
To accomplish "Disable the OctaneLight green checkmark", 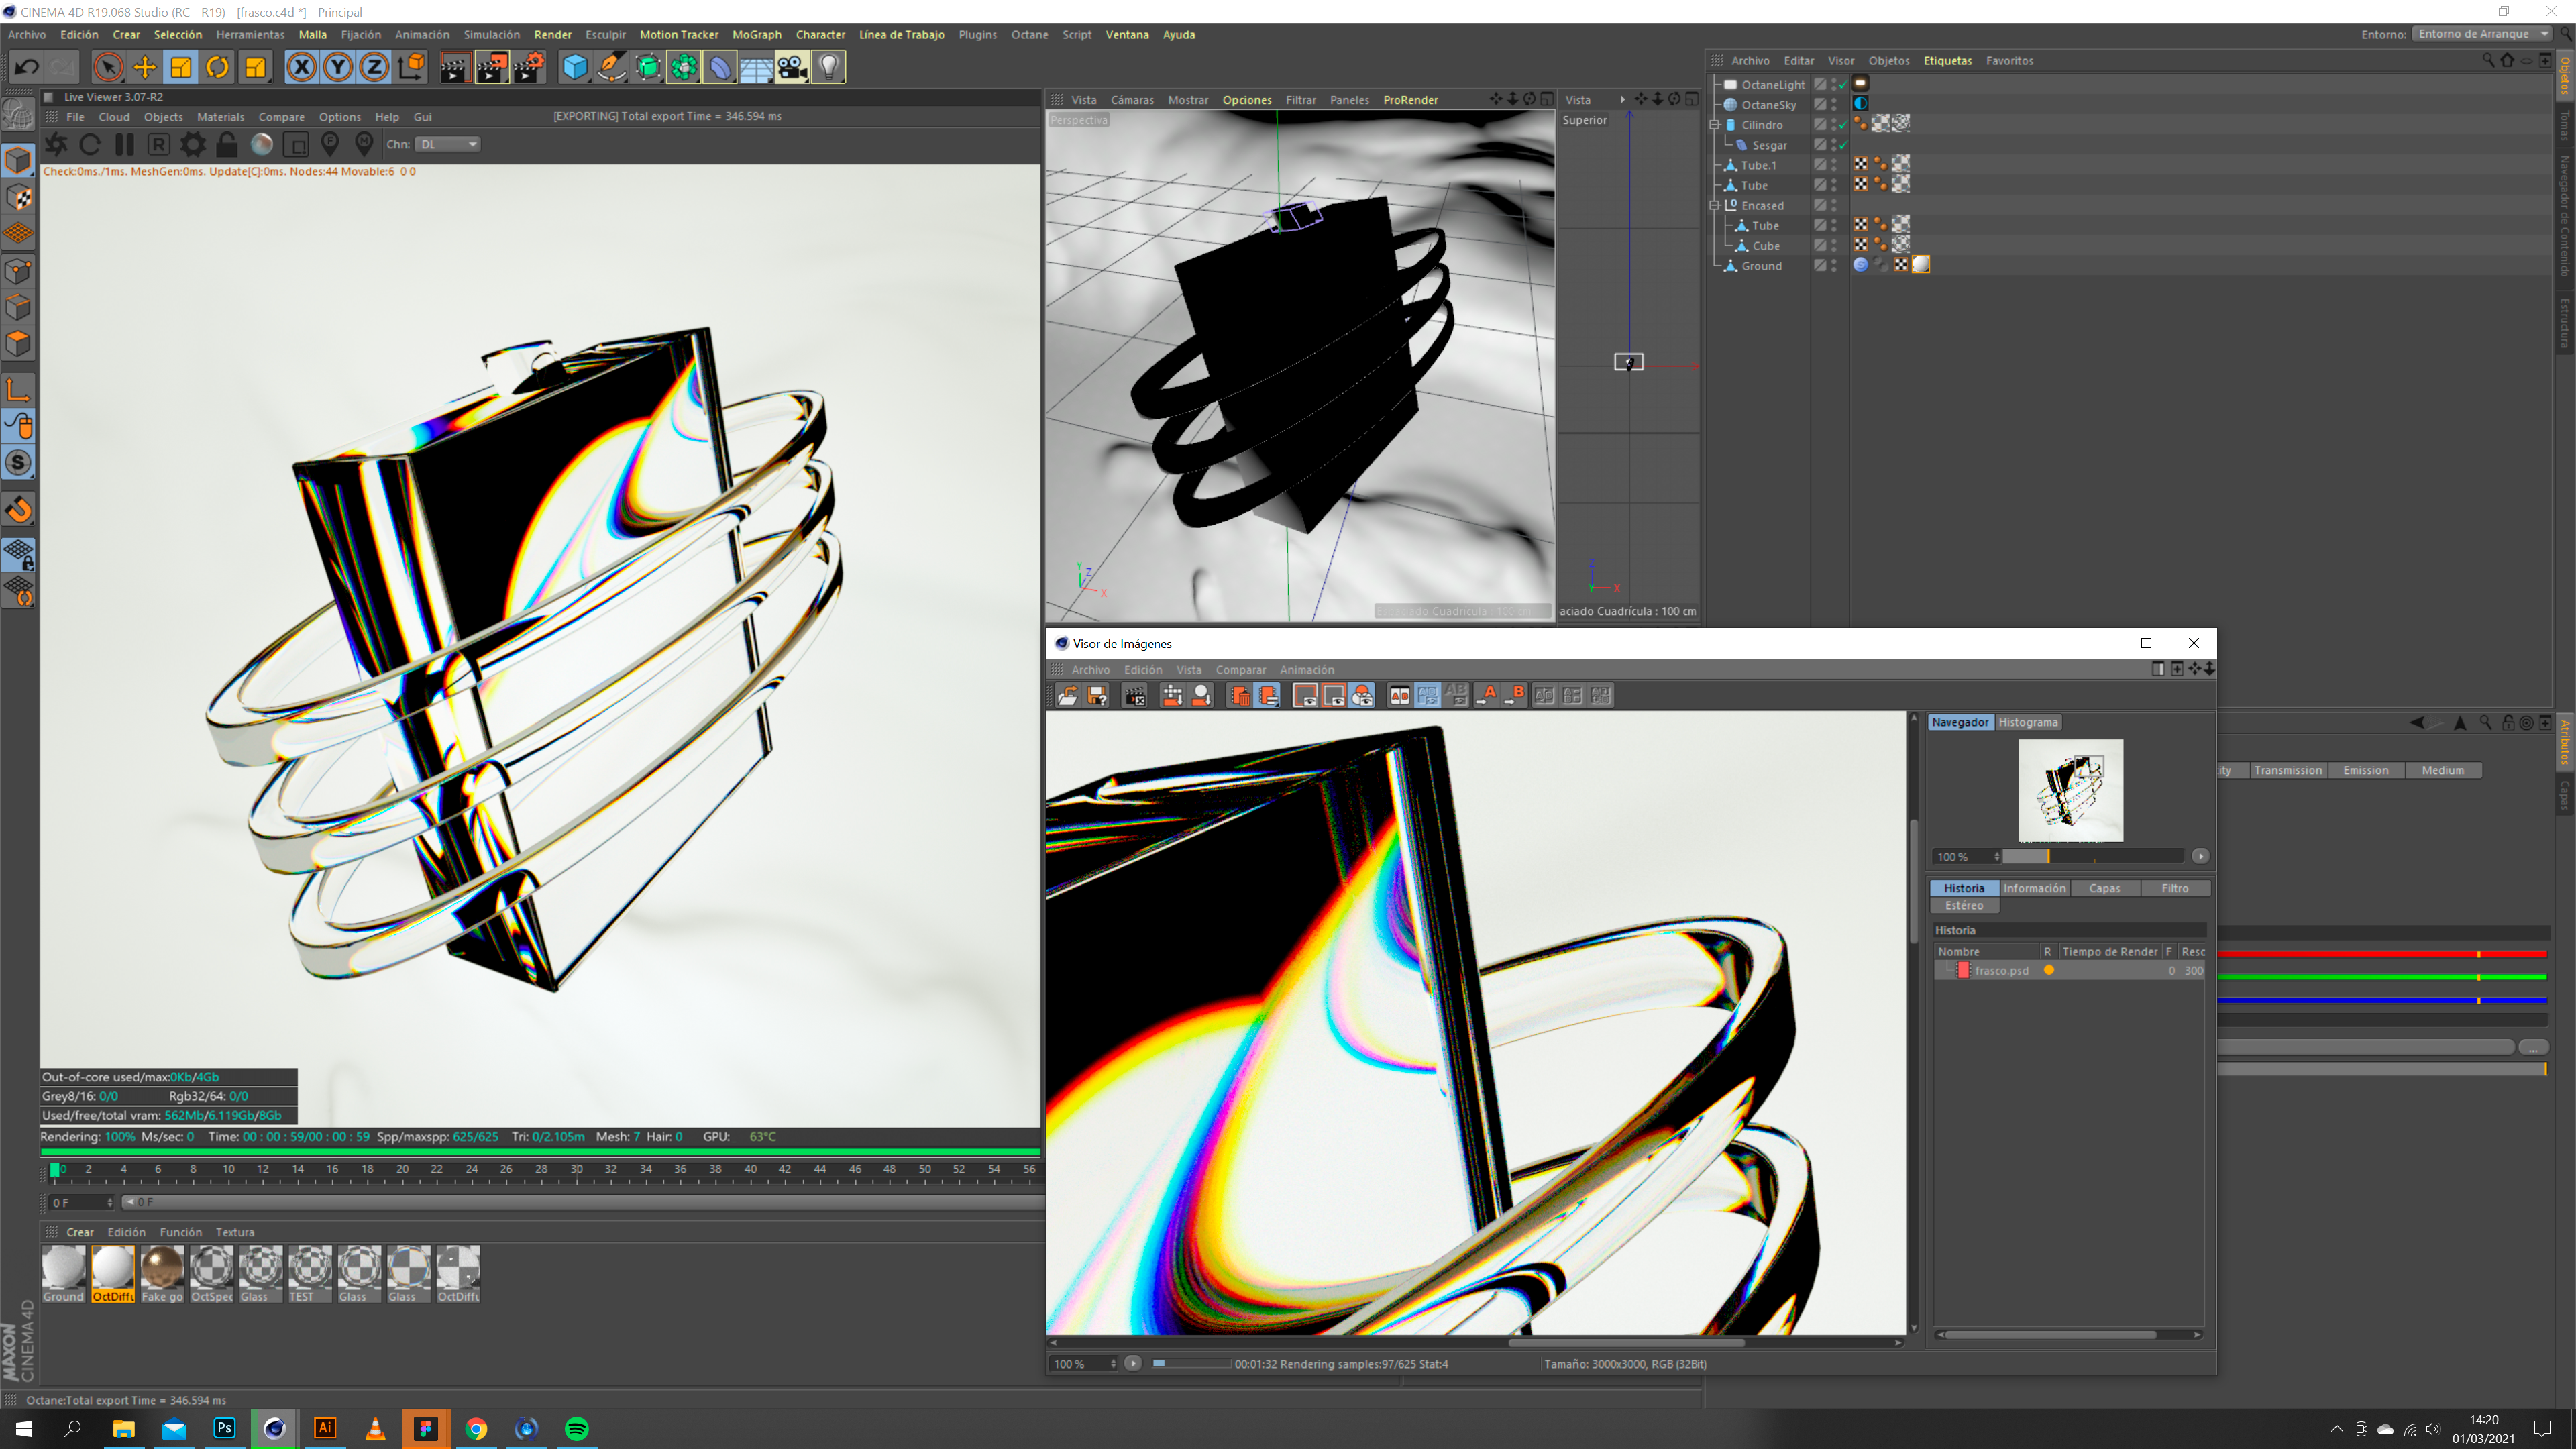I will click(1843, 85).
